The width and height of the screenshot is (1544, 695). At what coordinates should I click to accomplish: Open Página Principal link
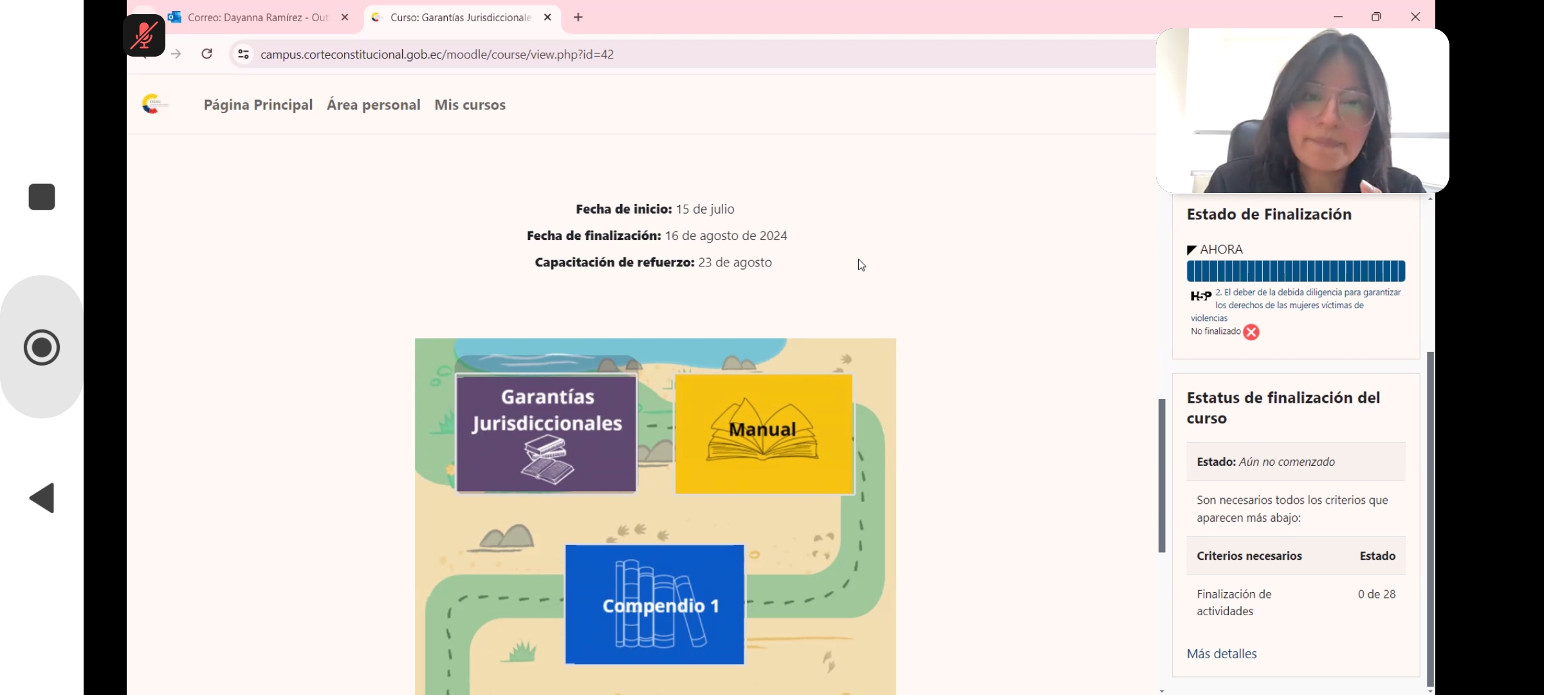(x=258, y=105)
